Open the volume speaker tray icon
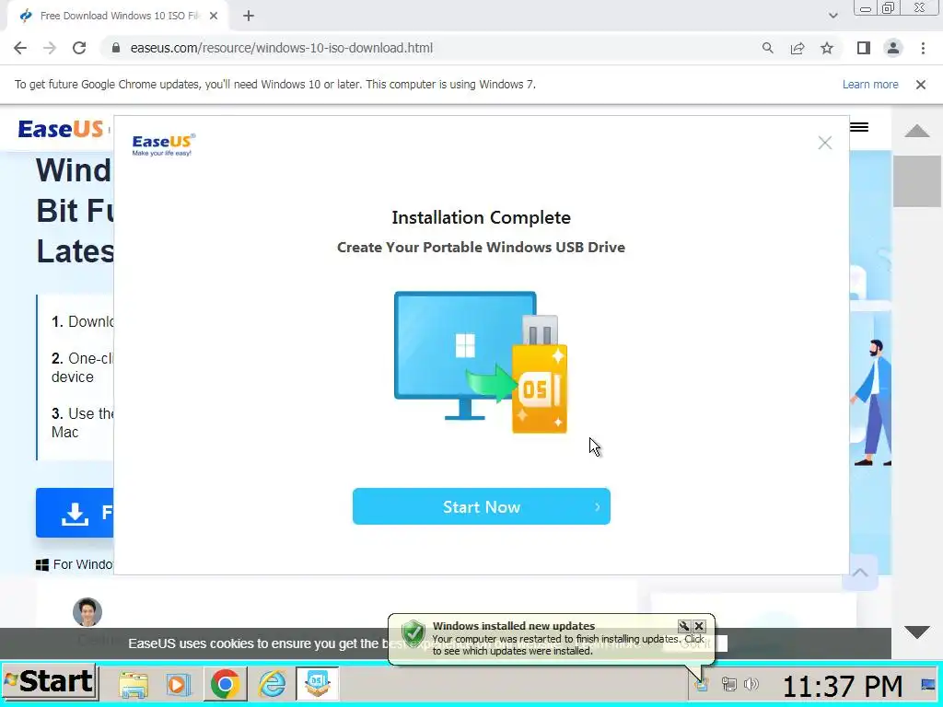The height and width of the screenshot is (707, 943). click(751, 684)
